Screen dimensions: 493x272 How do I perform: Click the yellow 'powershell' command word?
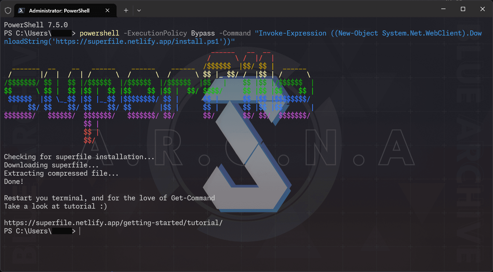pos(99,33)
